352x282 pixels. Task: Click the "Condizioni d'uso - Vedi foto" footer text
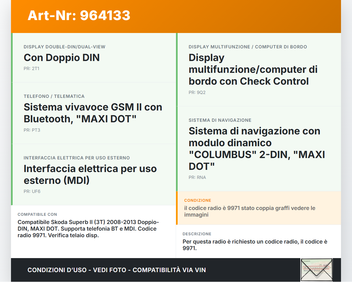[117, 270]
